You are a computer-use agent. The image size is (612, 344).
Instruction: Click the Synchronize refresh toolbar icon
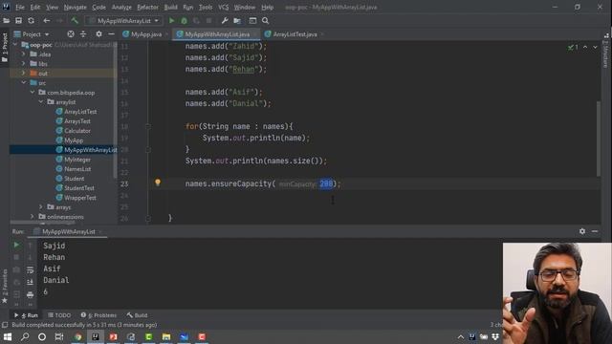click(31, 21)
